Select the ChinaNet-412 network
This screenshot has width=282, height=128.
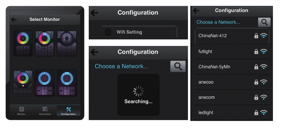232,36
